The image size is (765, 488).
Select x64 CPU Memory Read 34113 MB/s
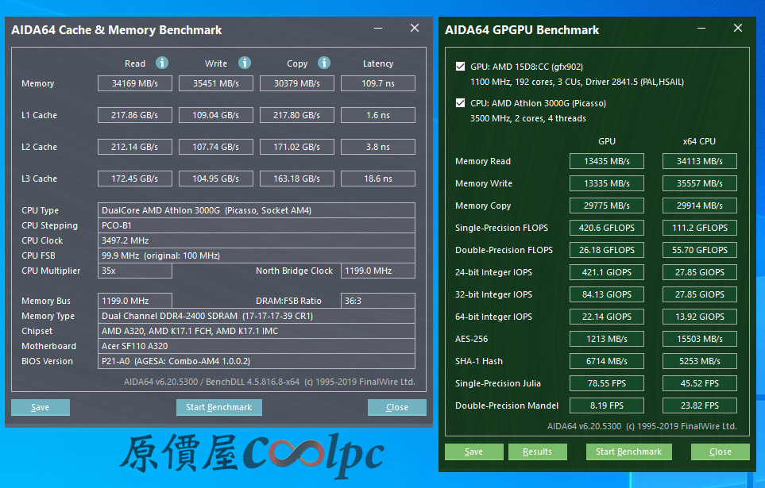click(700, 161)
